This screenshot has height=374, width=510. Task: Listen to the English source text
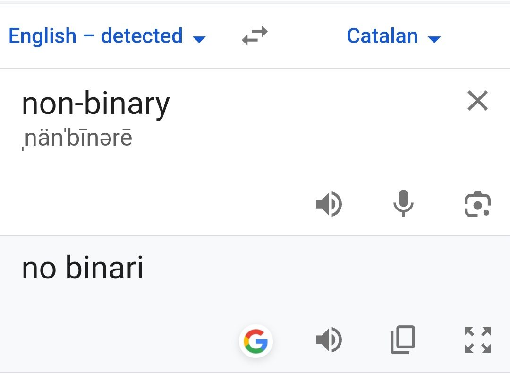[x=329, y=205]
